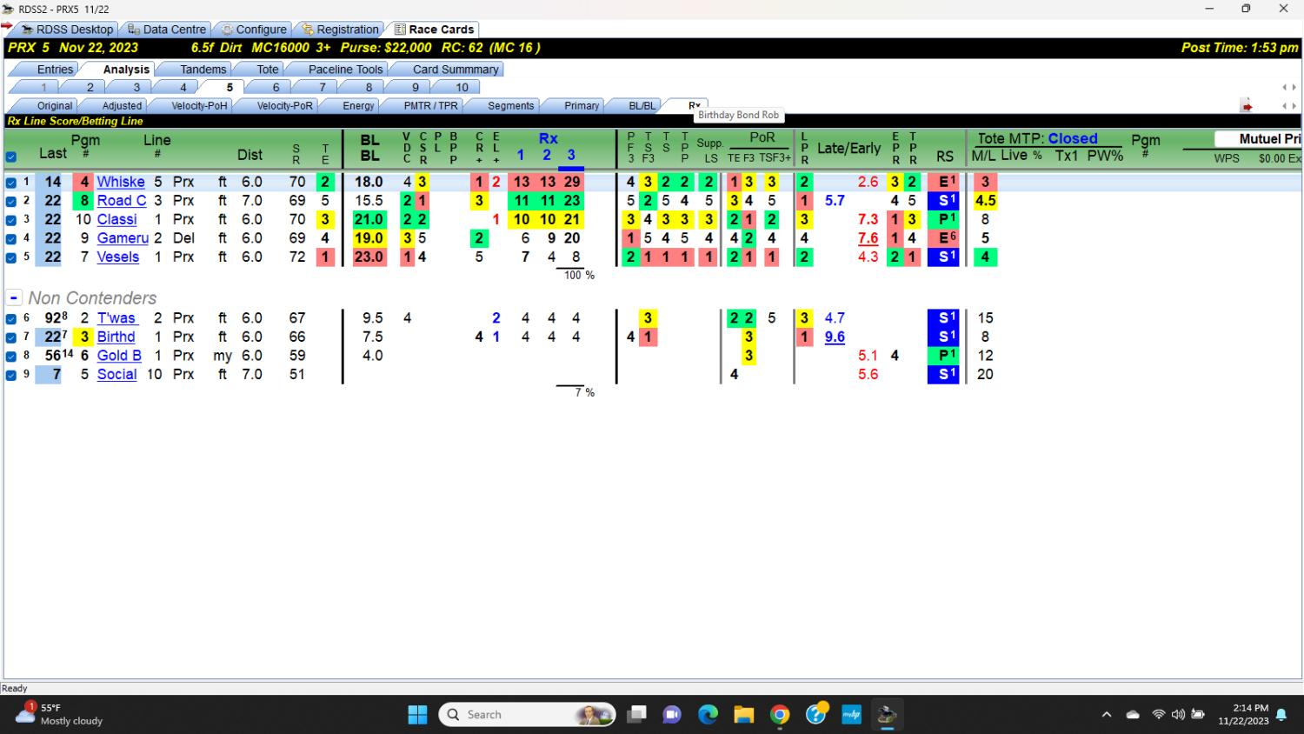Uncheck horse row 4 Gameru checkbox
This screenshot has width=1304, height=734.
[x=11, y=238]
